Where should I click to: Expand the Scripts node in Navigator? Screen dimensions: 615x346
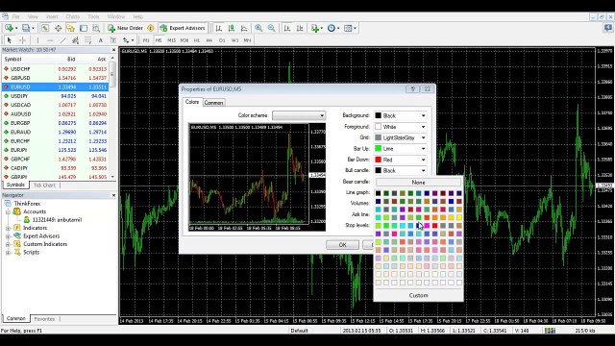coord(8,252)
